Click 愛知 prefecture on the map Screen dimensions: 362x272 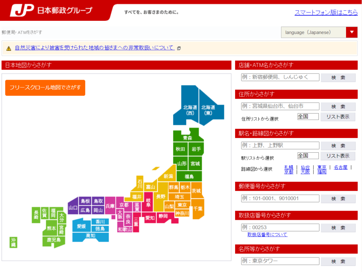(150, 218)
